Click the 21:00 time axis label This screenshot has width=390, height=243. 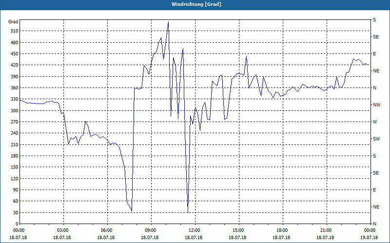[x=325, y=230]
